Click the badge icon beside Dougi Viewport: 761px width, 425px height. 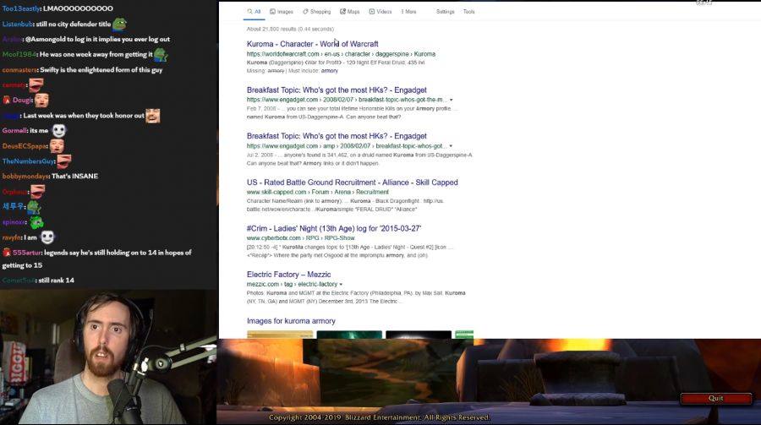tap(6, 100)
